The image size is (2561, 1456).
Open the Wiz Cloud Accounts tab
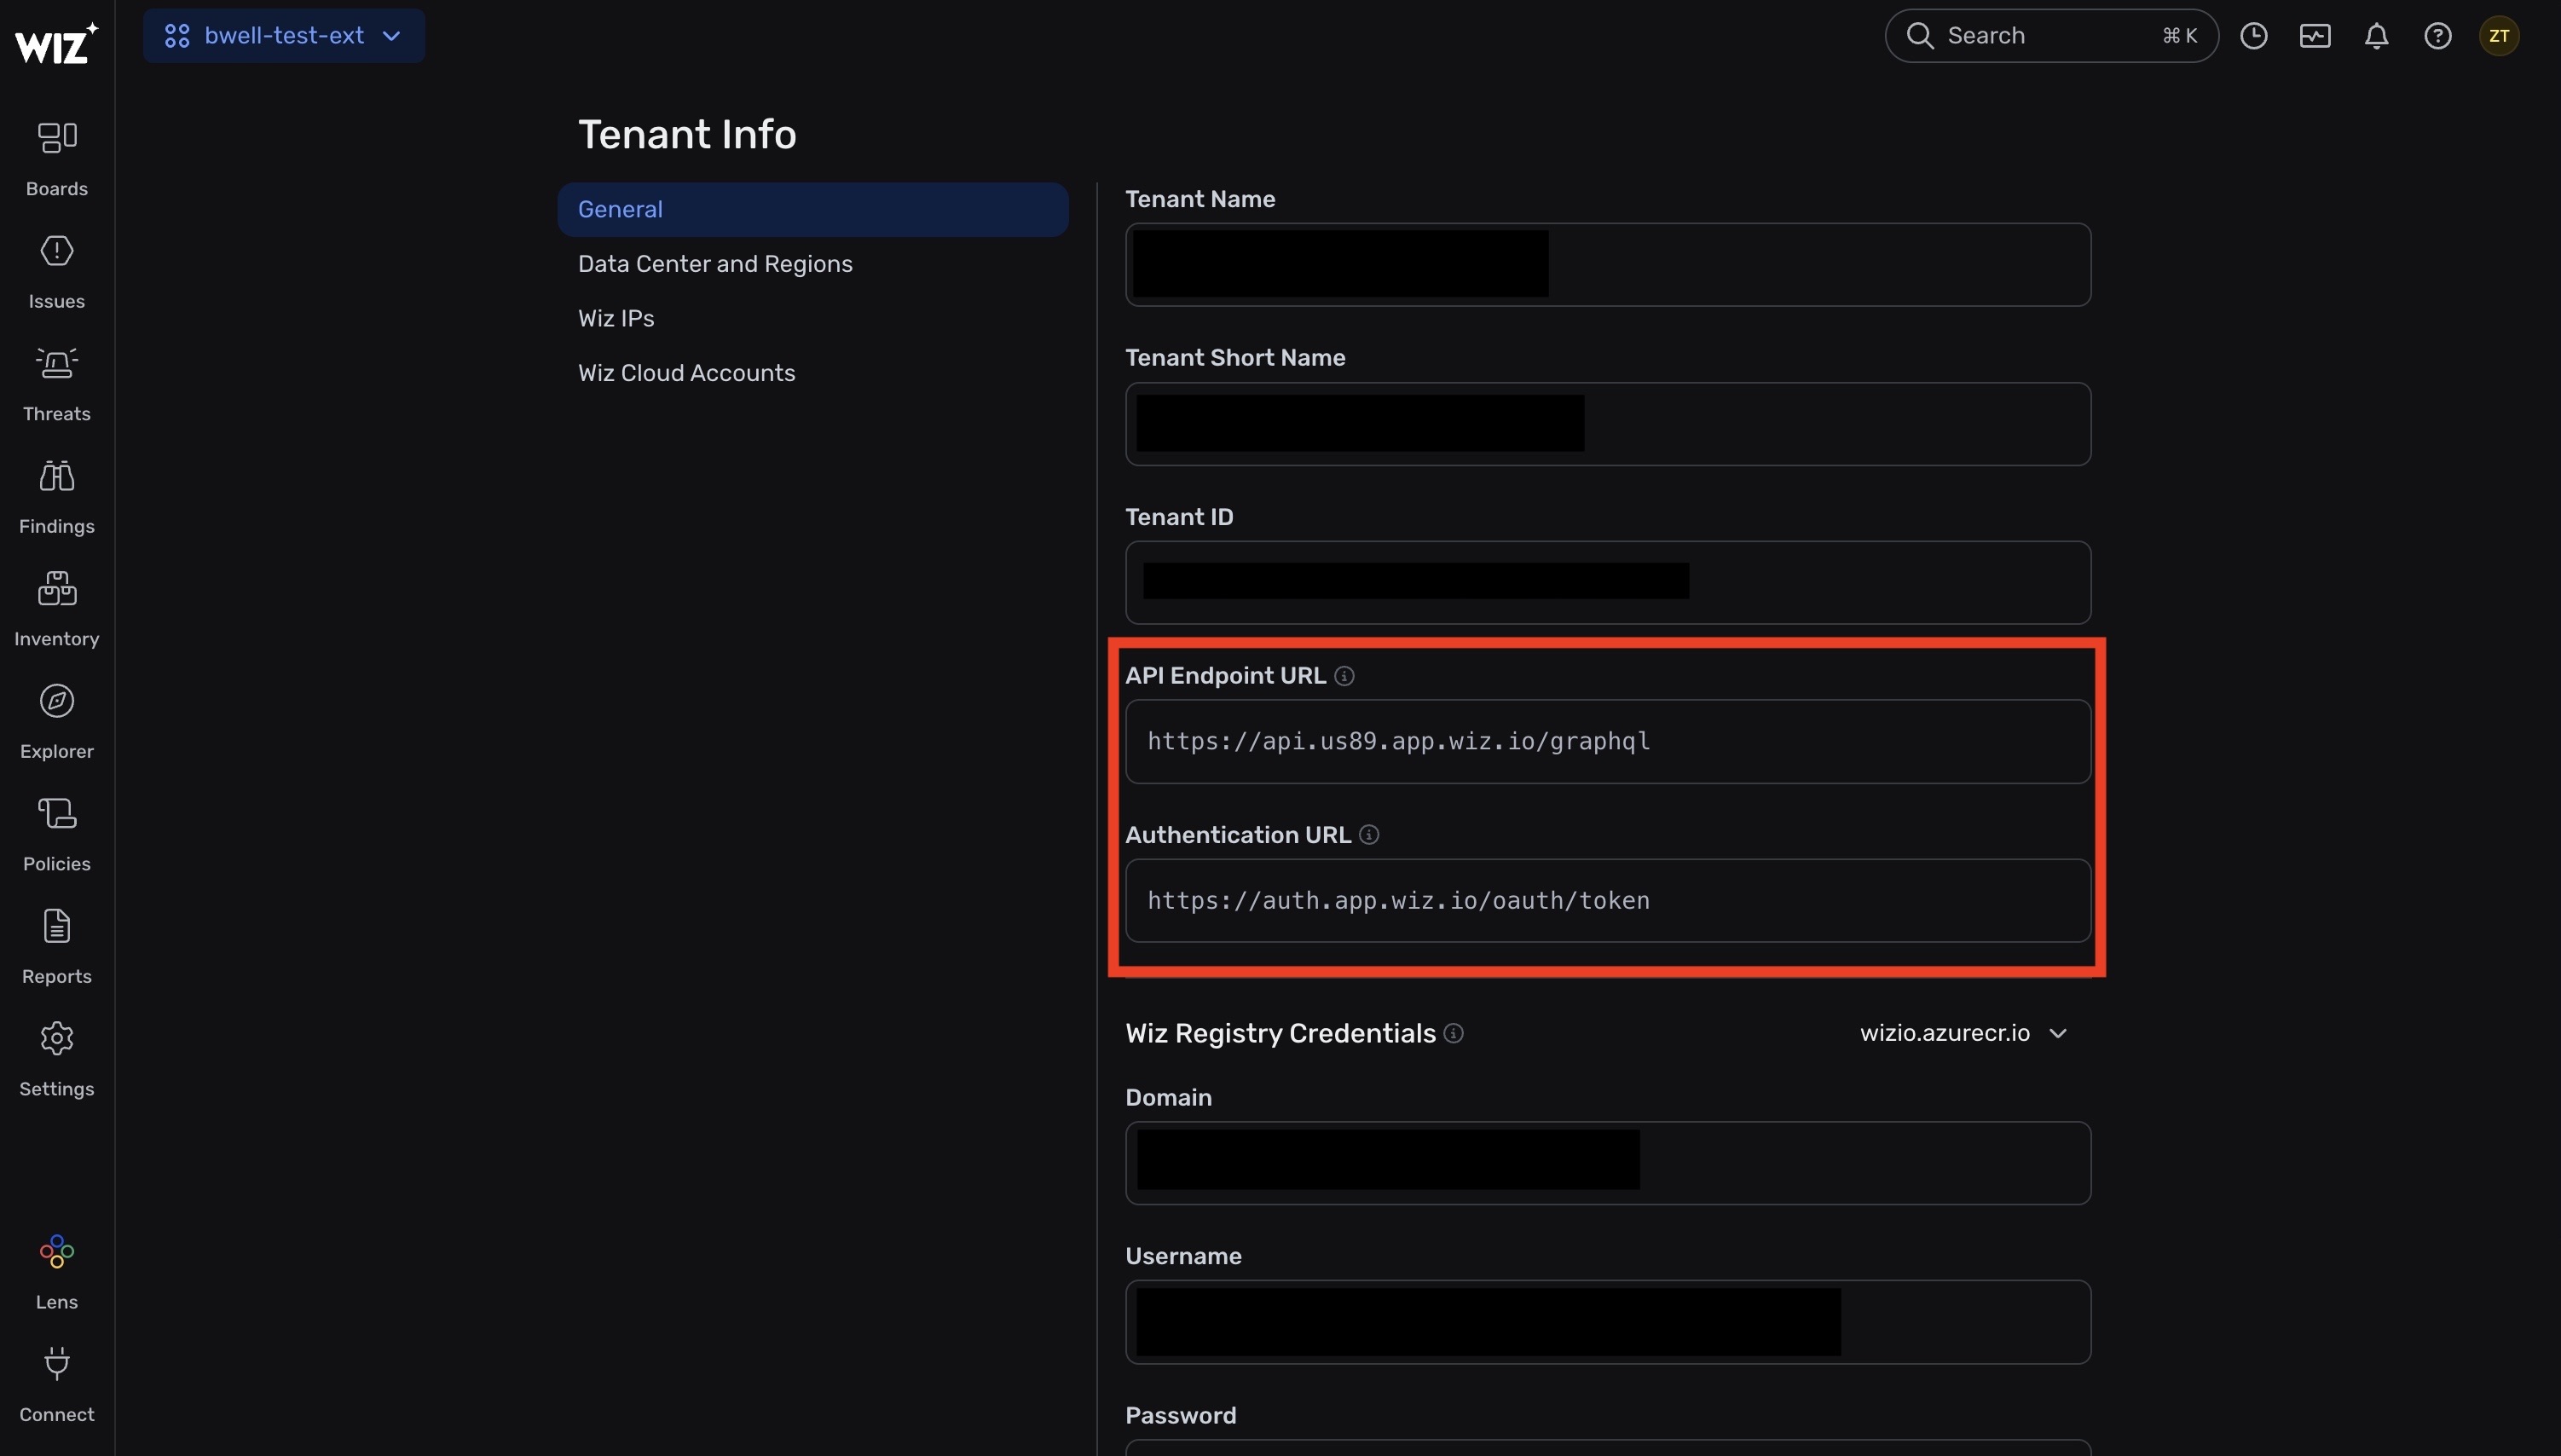coord(813,373)
